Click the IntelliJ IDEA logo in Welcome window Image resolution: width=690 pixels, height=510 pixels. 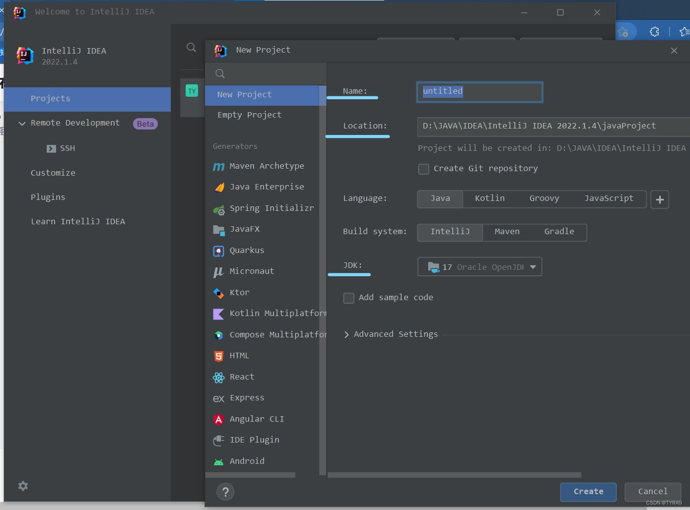(25, 56)
